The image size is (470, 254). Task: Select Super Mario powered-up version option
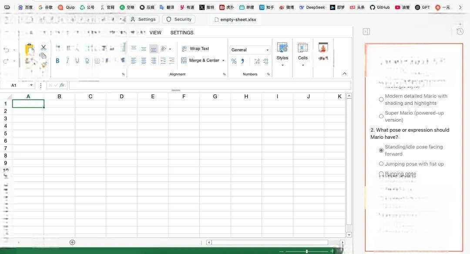[381, 116]
